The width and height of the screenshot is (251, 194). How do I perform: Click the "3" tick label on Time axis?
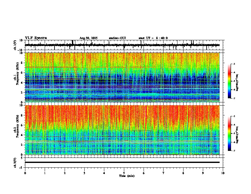[84, 173]
